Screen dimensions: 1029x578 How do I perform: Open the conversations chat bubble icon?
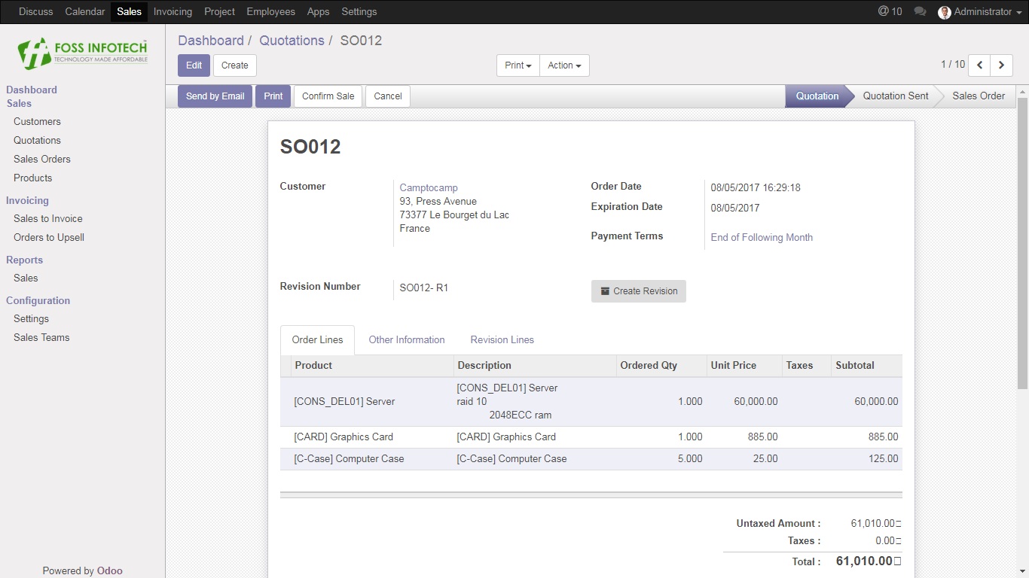click(920, 11)
